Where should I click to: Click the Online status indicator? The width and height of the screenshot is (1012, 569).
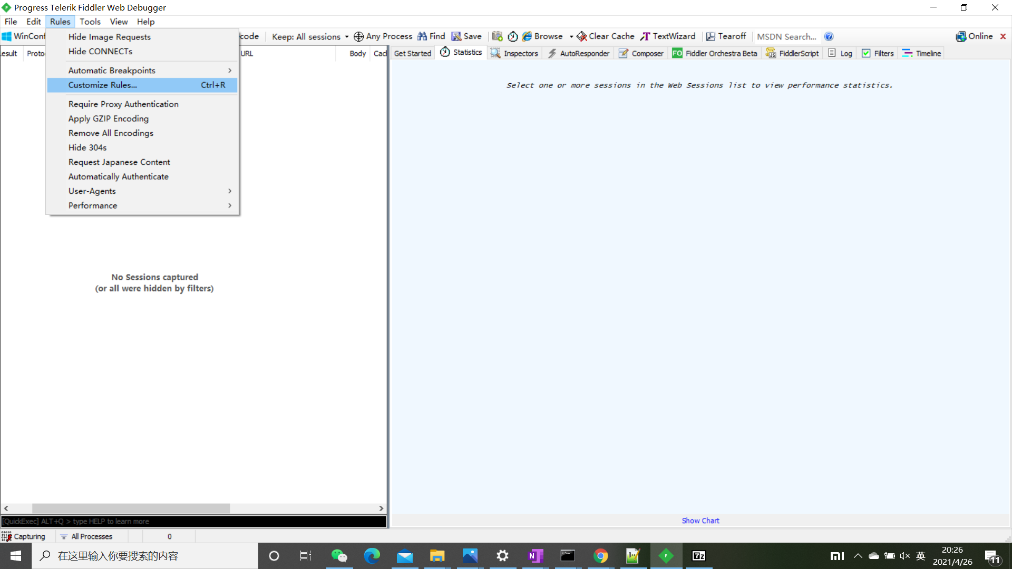click(974, 36)
